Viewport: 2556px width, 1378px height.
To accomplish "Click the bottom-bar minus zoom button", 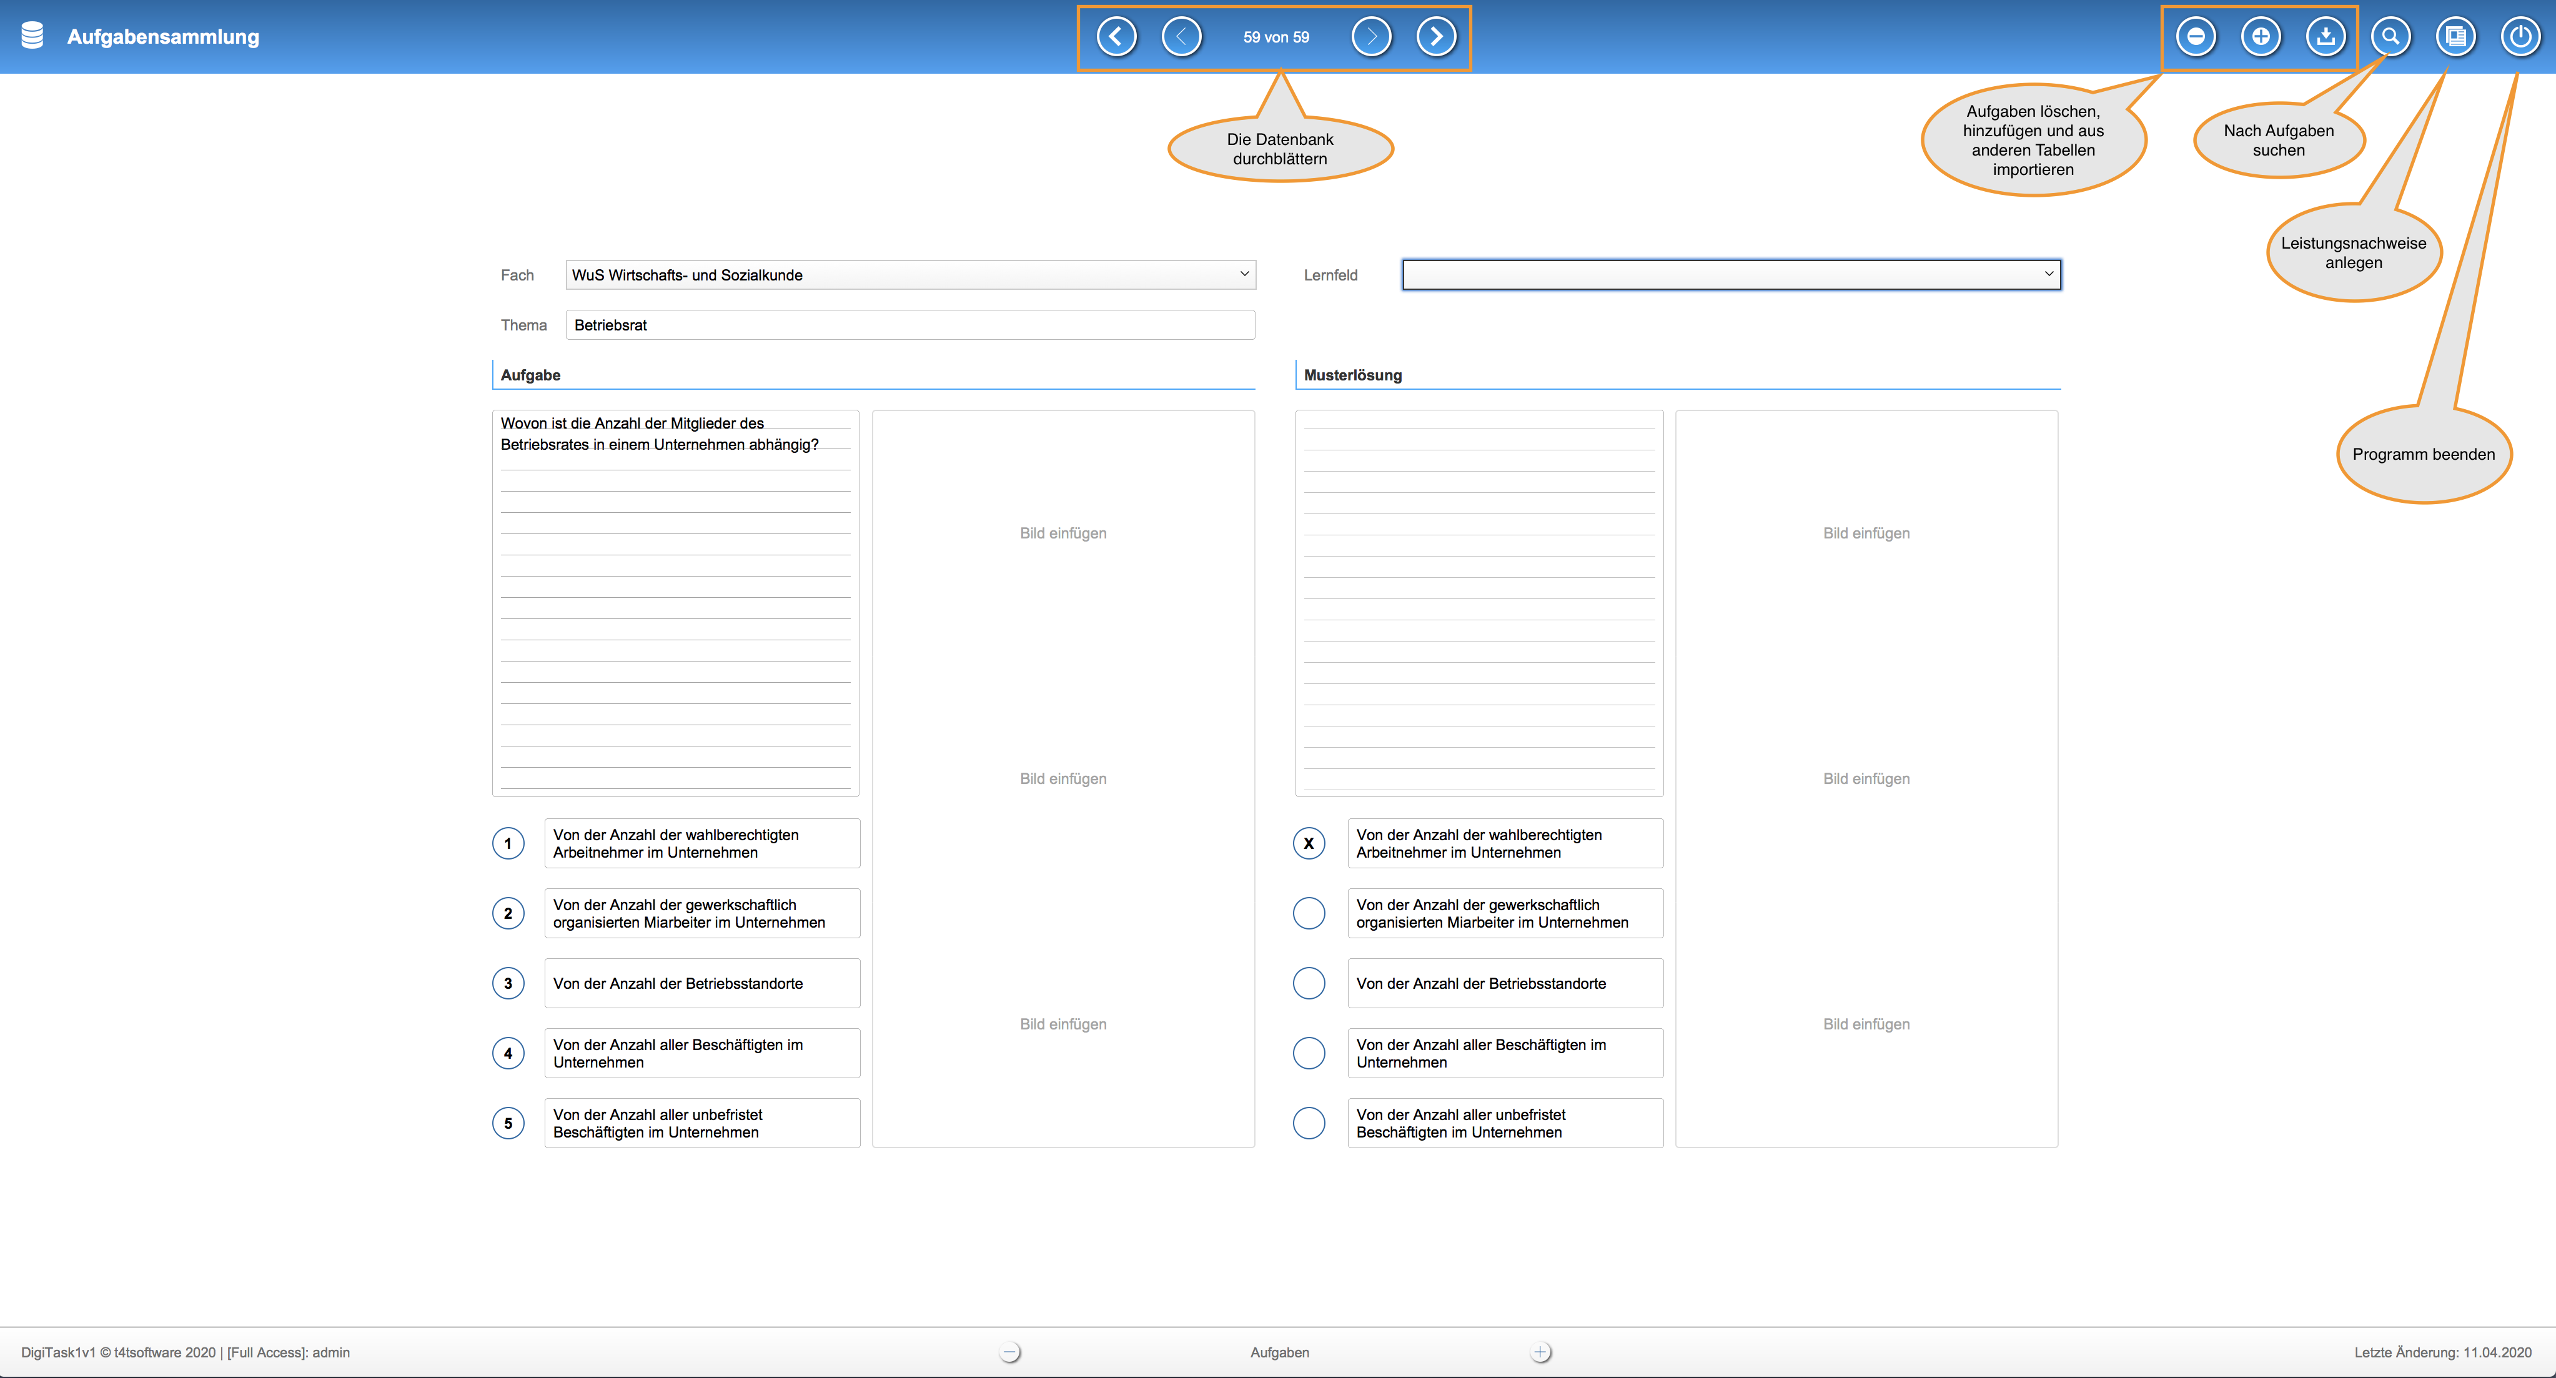I will [1009, 1352].
